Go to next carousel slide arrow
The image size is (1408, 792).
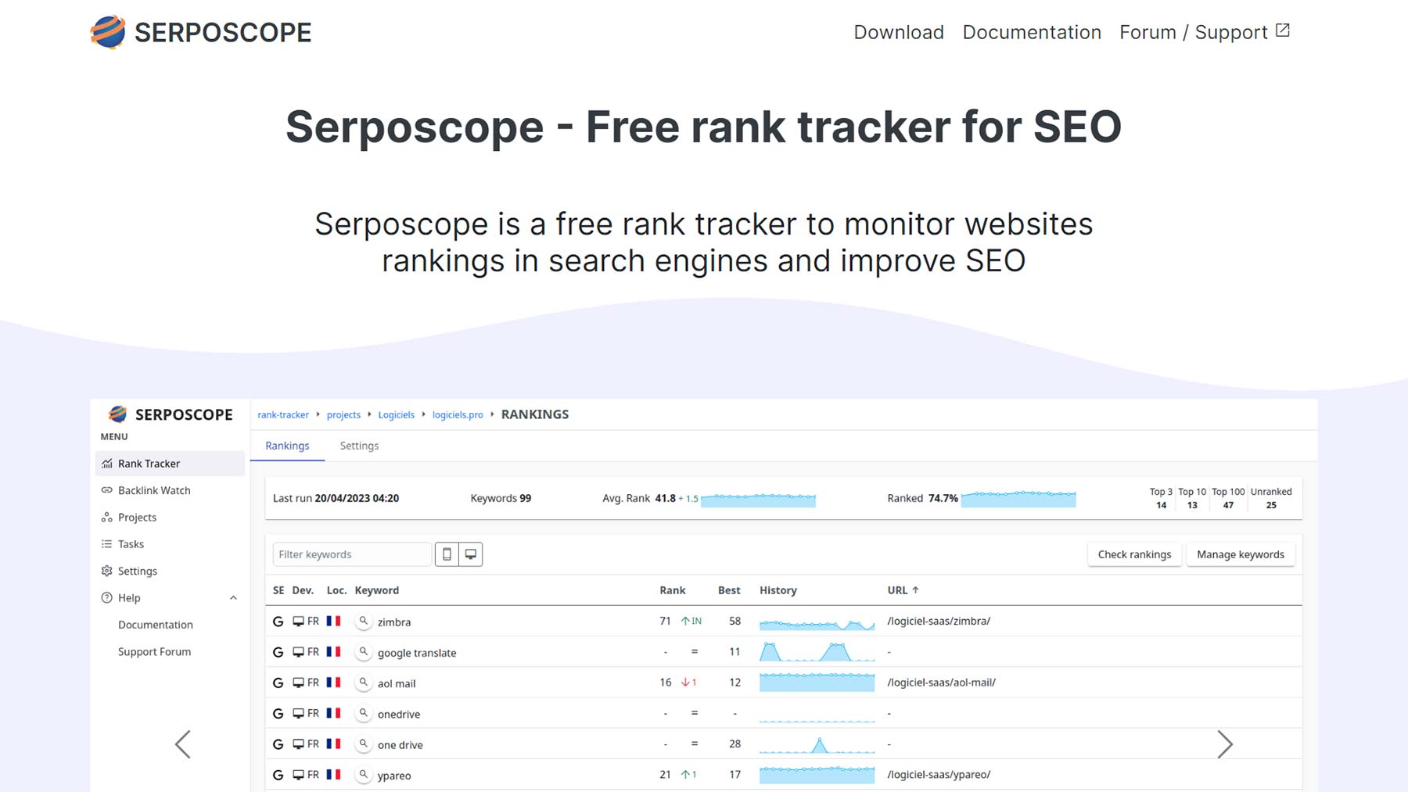point(1225,744)
